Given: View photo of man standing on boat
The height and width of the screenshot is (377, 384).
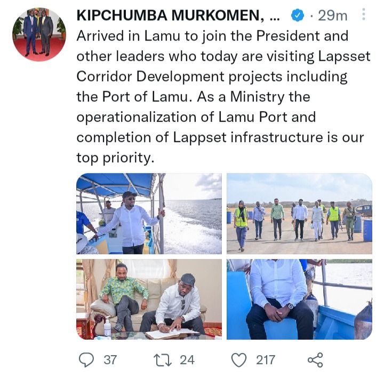Looking at the screenshot, I should point(149,214).
